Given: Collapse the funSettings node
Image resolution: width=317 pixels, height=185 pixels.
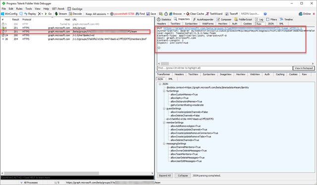Looking at the screenshot, I should [164, 91].
